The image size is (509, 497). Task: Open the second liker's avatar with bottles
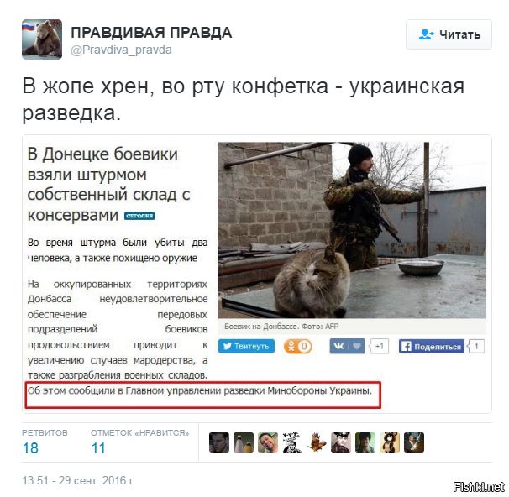[x=244, y=442]
